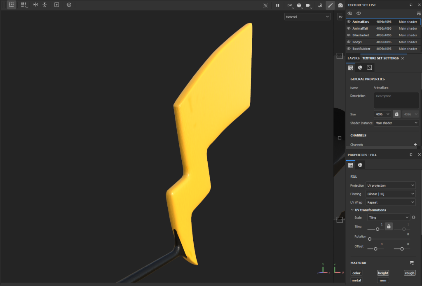Click the 3D cube view mode icon

pyautogui.click(x=299, y=5)
